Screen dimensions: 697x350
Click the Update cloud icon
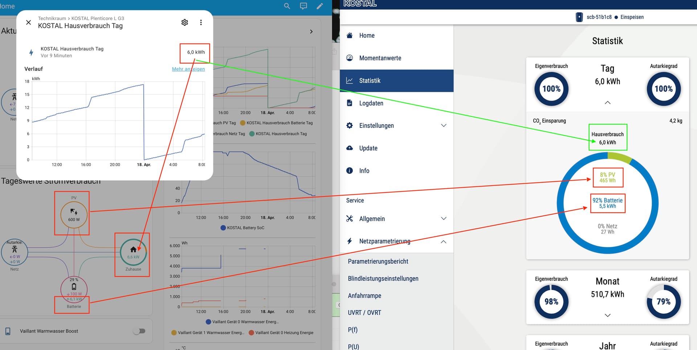(350, 148)
